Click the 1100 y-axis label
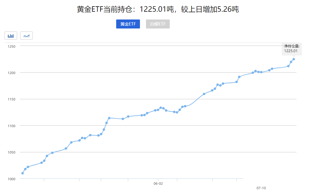This screenshot has height=191, width=313. tap(11, 126)
